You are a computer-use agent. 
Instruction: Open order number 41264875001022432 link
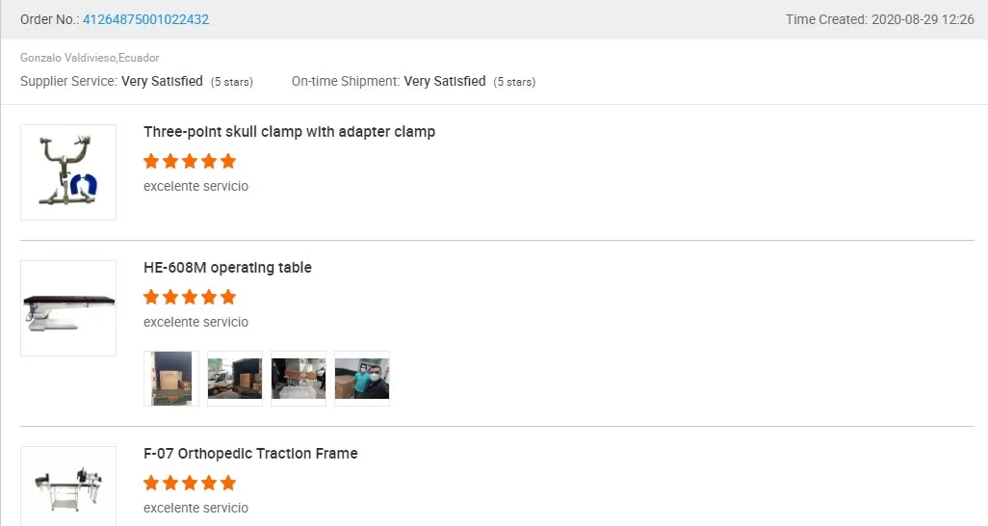tap(145, 19)
